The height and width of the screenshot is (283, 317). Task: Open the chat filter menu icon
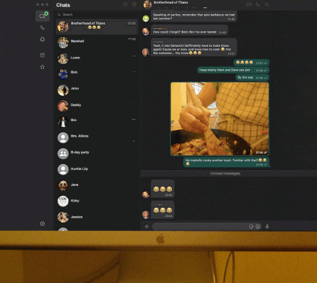[x=134, y=4]
